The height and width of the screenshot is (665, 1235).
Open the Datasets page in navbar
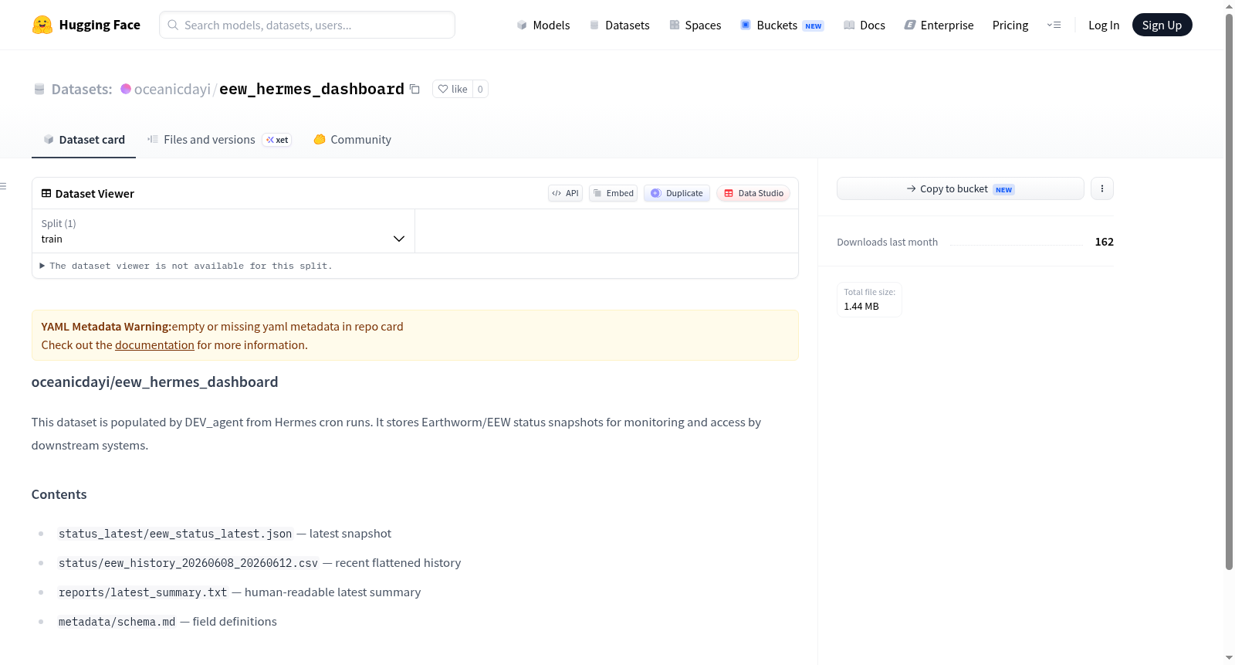(619, 25)
